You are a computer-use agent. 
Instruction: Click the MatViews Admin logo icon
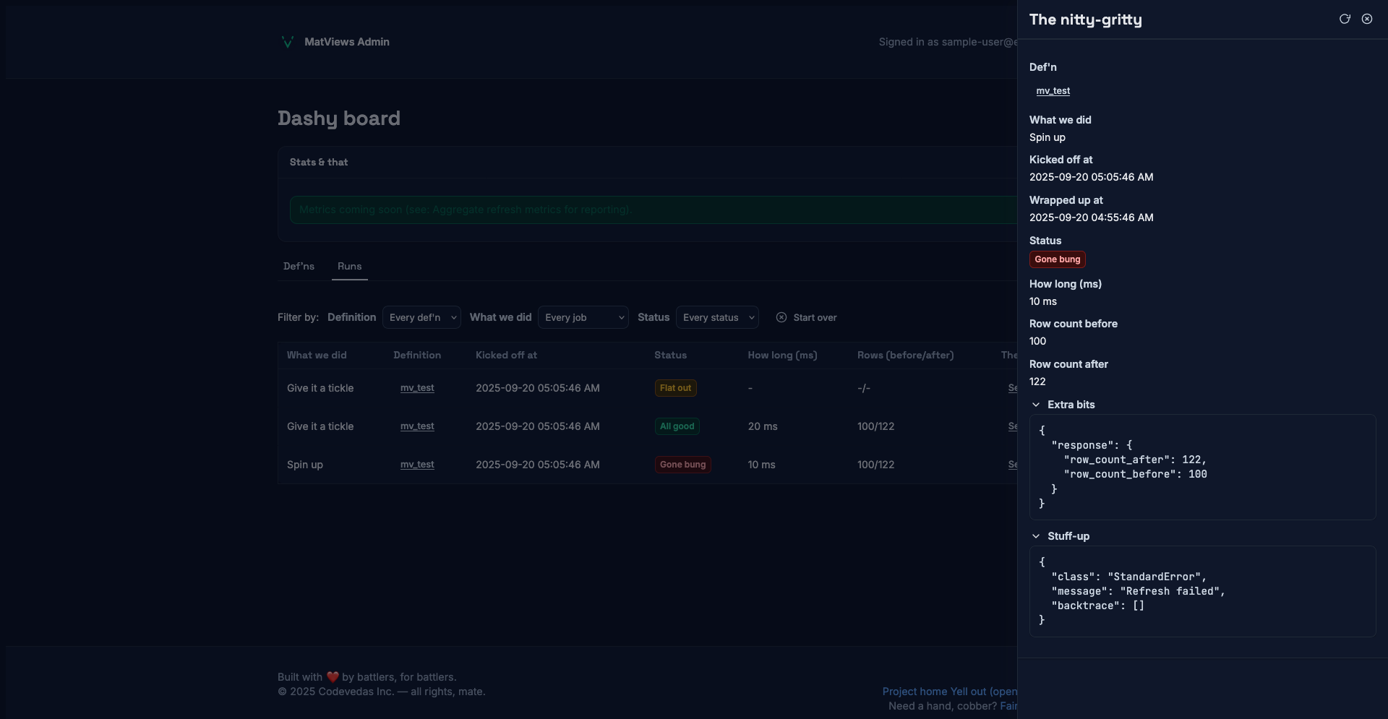click(287, 42)
